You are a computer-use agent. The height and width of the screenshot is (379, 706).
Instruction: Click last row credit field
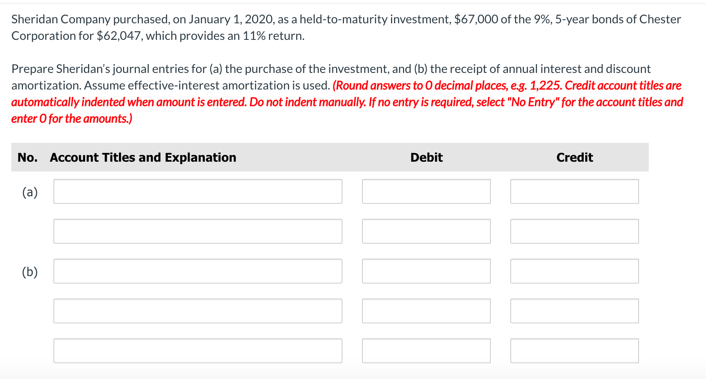[x=574, y=351]
